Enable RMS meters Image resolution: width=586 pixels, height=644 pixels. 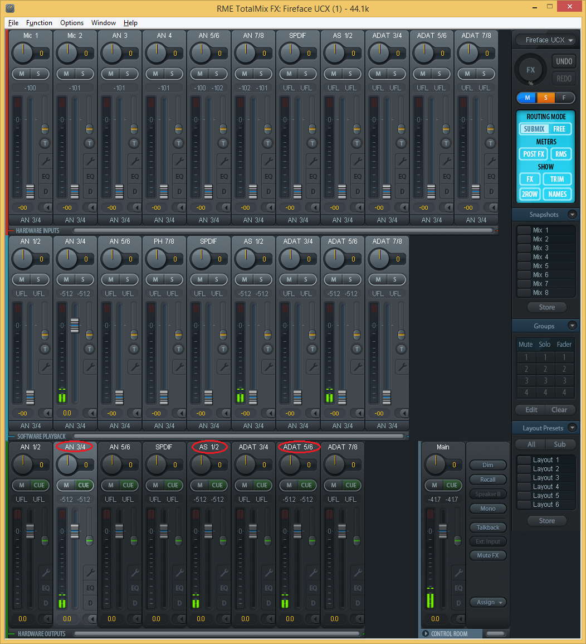click(x=561, y=154)
